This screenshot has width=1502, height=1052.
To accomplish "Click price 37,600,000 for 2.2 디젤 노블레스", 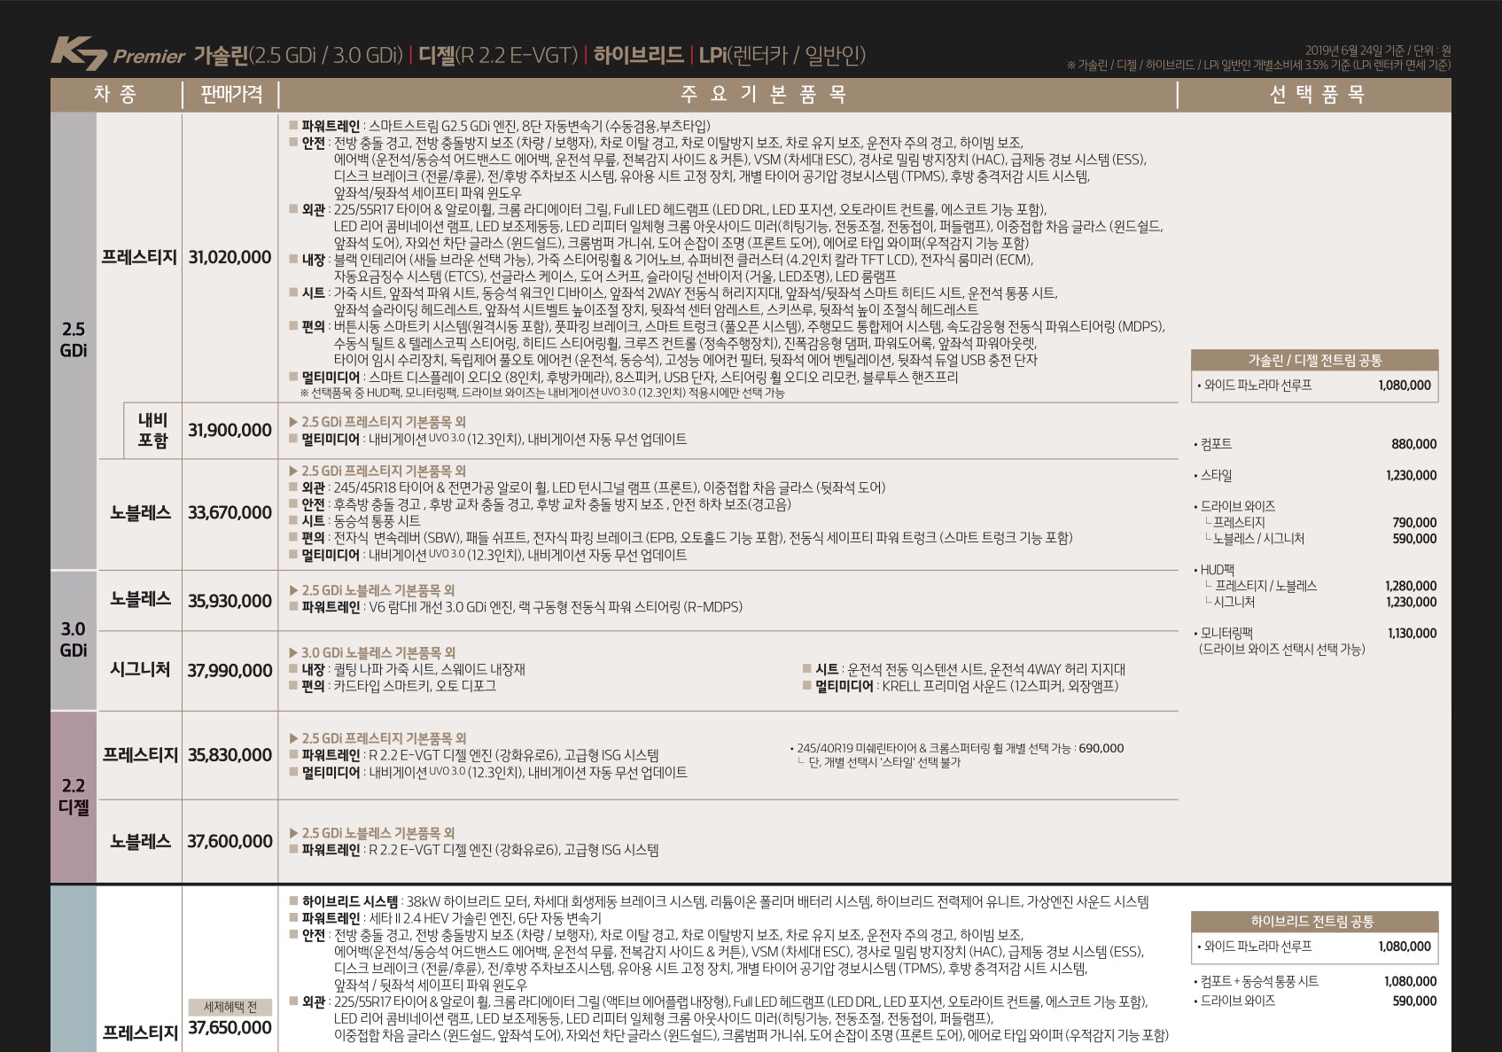I will point(230,840).
